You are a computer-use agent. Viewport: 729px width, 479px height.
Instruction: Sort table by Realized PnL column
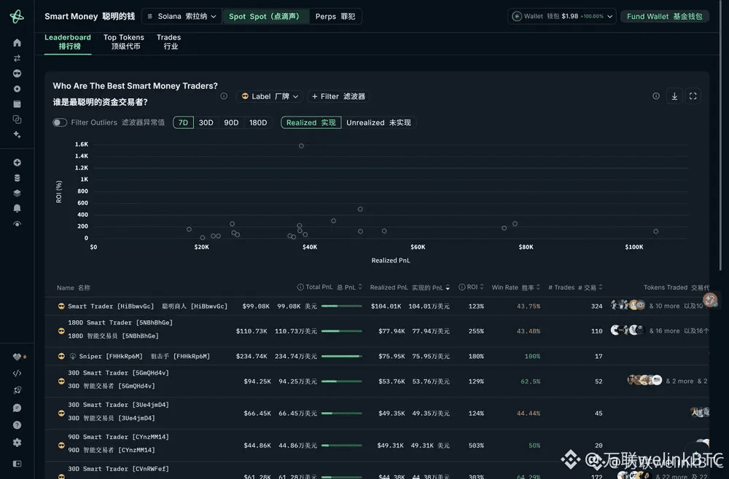click(410, 288)
